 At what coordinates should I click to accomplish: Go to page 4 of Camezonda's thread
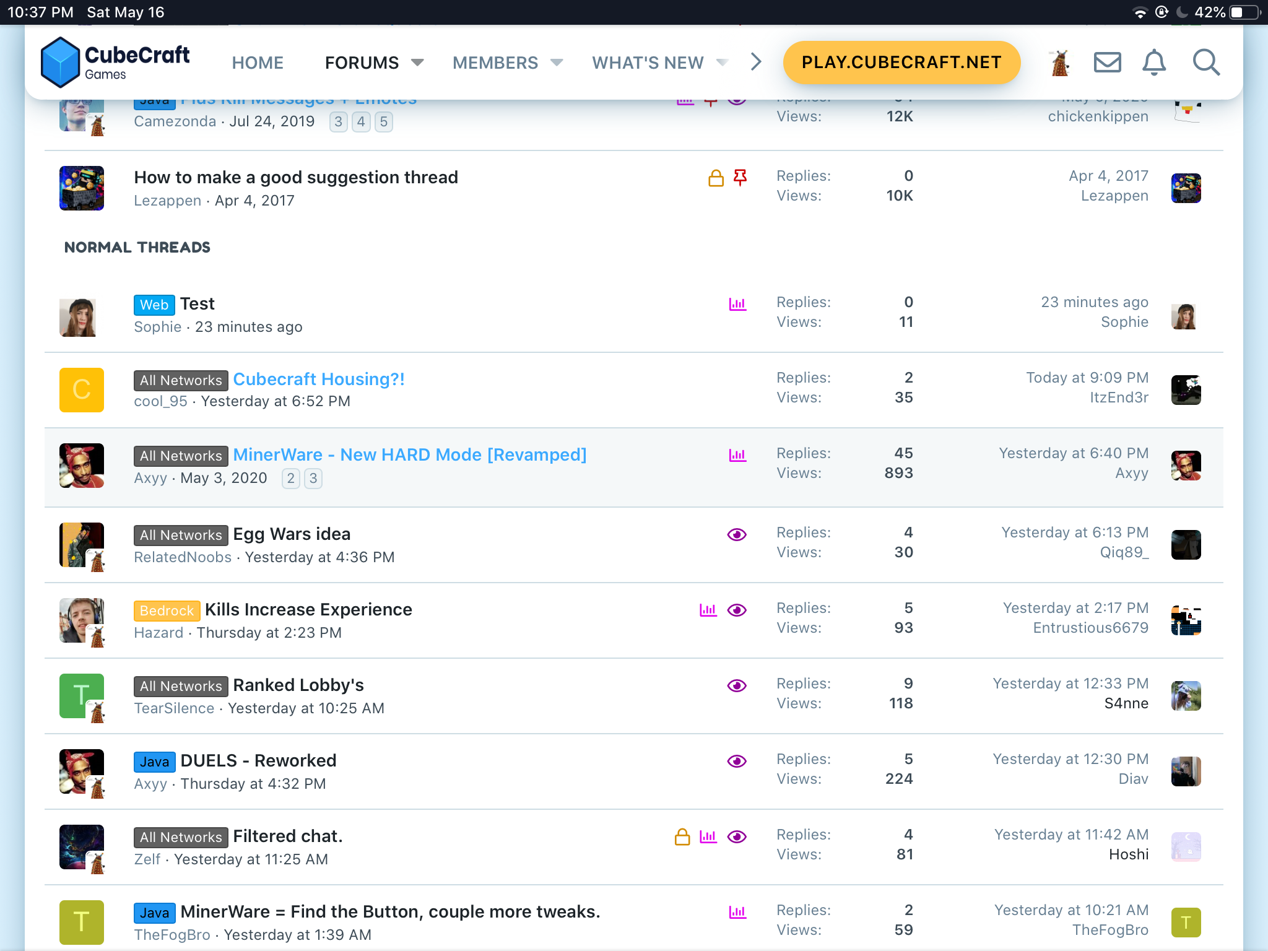361,121
